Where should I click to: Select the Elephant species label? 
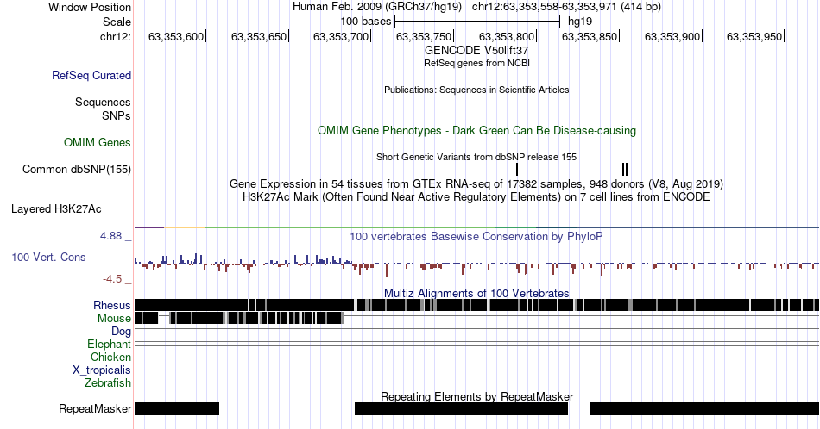(x=110, y=345)
